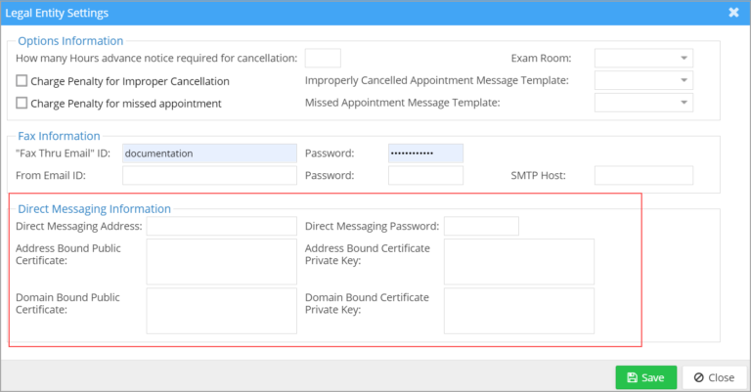Click the SMTP Host input field
This screenshot has height=392, width=751.
(x=642, y=176)
